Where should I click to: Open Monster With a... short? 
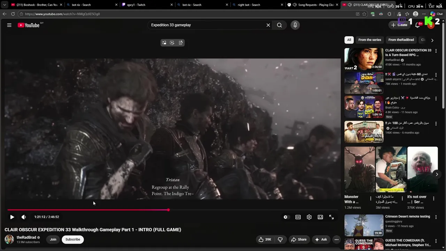360,169
